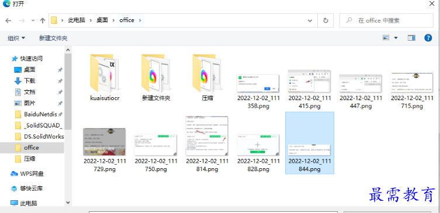440x213 pixels.
Task: Click 此电脑 in the address path
Action: 77,20
